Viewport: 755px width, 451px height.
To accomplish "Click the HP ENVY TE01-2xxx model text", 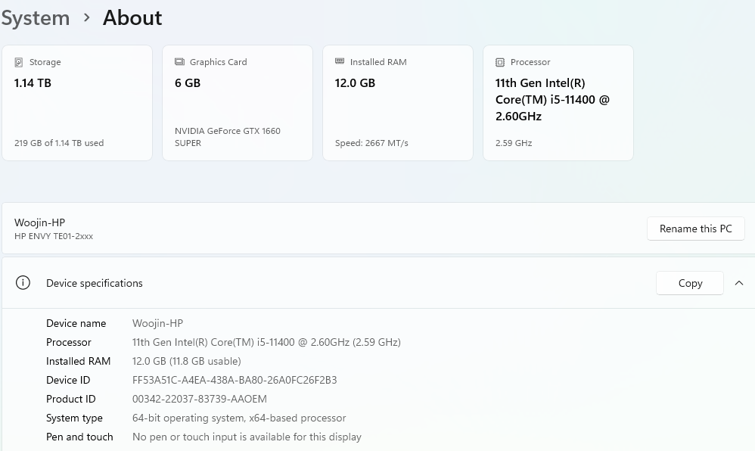I will click(54, 236).
